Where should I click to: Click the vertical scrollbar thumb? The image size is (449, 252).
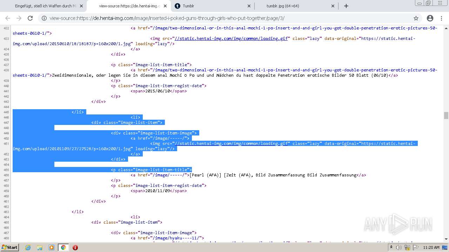[446, 115]
